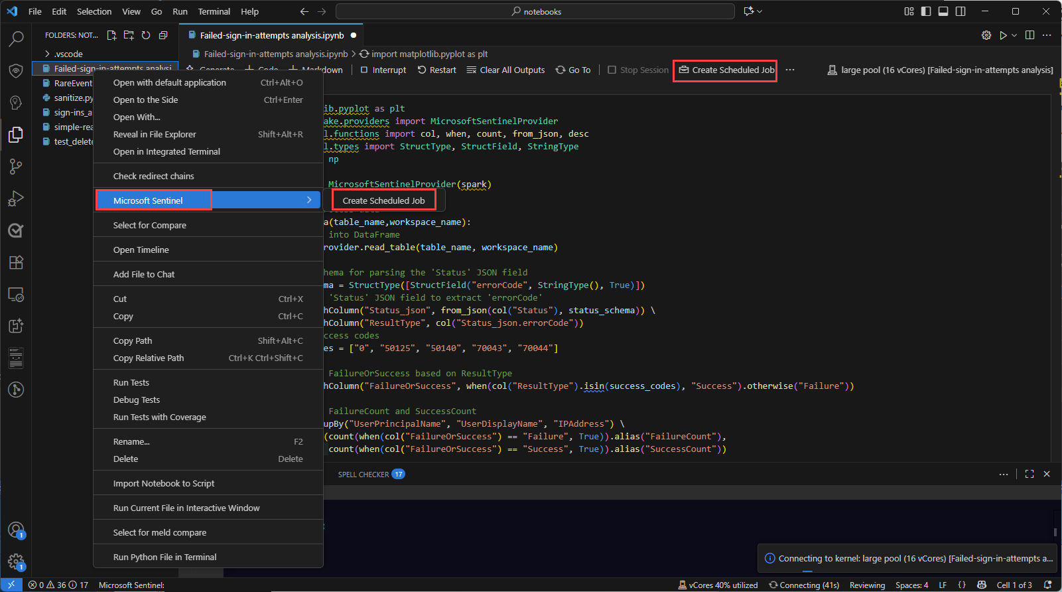Image resolution: width=1062 pixels, height=592 pixels.
Task: Expand the Microsoft Sentinel submenu arrow
Action: [309, 200]
